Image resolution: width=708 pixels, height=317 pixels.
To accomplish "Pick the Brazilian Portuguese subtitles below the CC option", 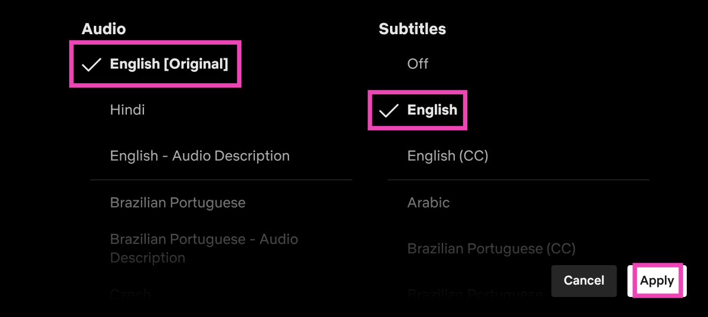I will 475,293.
